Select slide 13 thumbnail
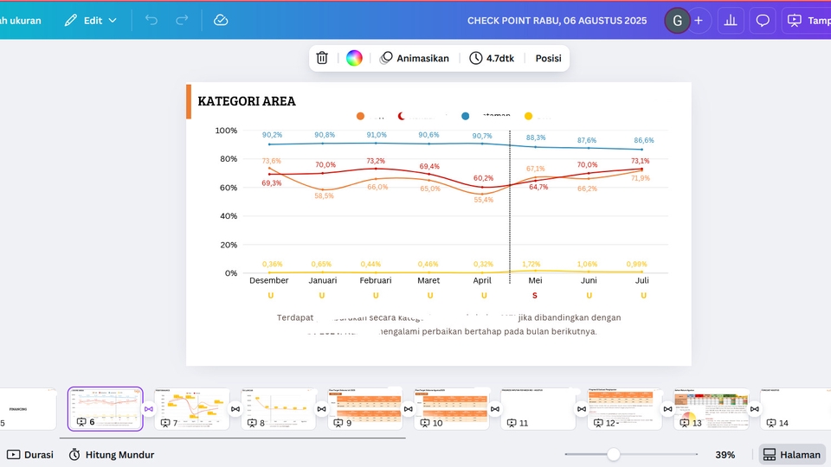This screenshot has width=831, height=467. coord(711,409)
